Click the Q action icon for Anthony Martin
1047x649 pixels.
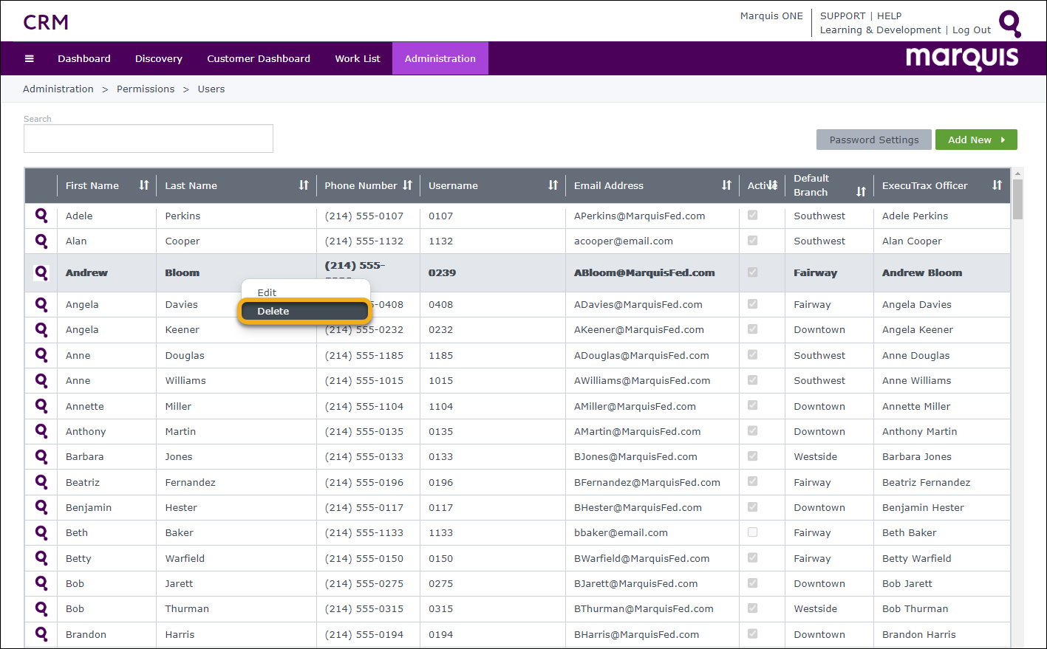coord(41,431)
